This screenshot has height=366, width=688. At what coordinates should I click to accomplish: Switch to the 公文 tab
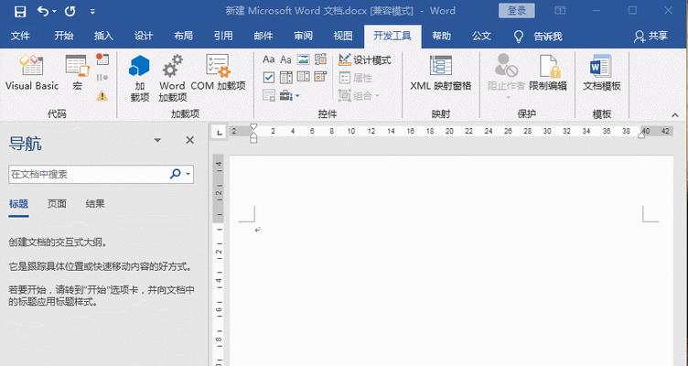[481, 36]
